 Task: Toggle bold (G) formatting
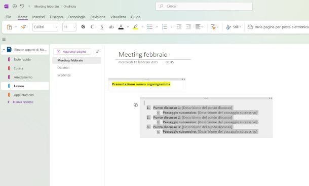click(x=83, y=27)
